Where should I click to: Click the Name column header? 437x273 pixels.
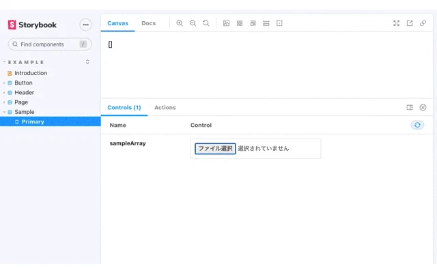117,126
